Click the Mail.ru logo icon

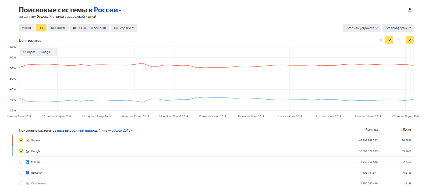[x=27, y=162]
